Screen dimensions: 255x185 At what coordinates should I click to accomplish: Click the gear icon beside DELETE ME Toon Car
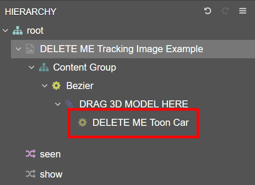(x=83, y=122)
